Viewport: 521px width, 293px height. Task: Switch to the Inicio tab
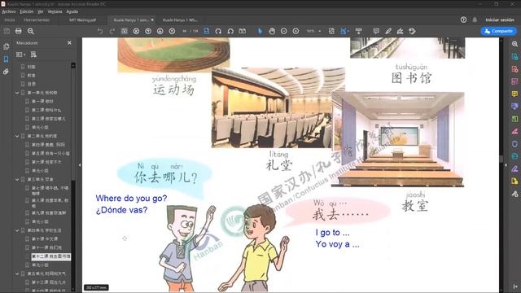click(9, 20)
